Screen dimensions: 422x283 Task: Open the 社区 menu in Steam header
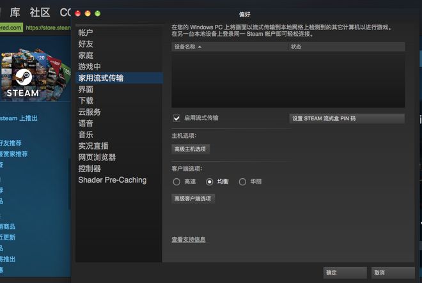[39, 12]
